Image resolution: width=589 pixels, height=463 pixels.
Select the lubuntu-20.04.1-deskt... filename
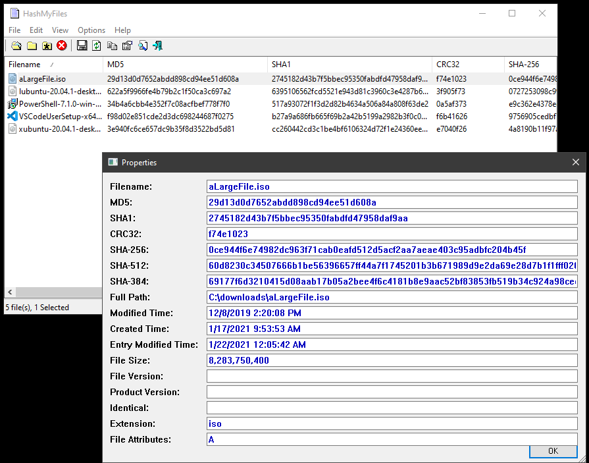tap(60, 92)
